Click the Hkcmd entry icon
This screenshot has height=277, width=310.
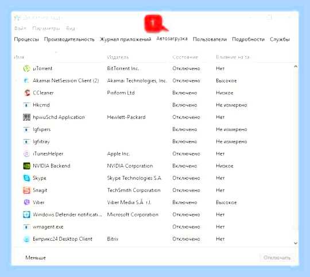(26, 105)
